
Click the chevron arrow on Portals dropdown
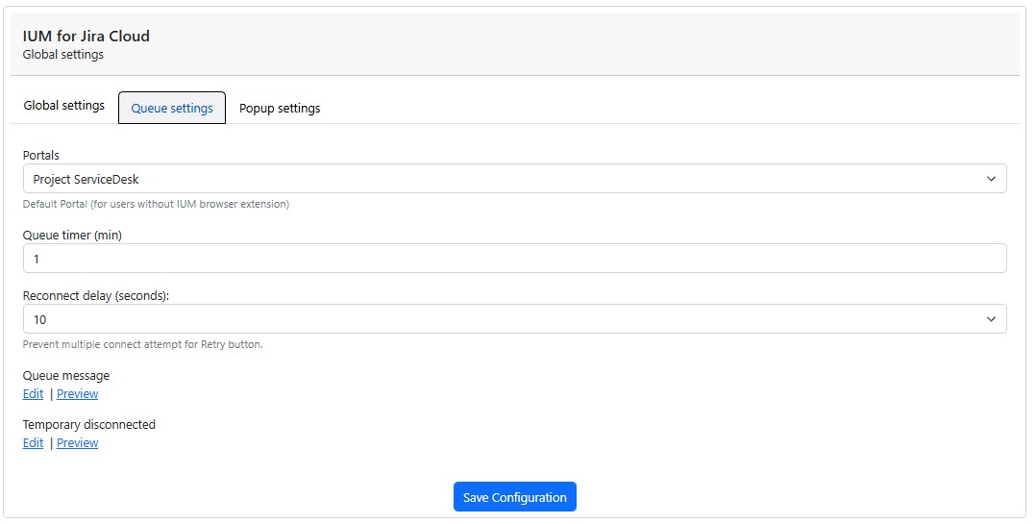click(991, 179)
